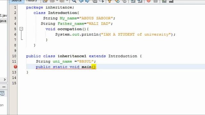Image resolution: width=205 pixels, height=115 pixels.
Task: Click the previous occurrence left-arrow icon
Action: (81, 1)
